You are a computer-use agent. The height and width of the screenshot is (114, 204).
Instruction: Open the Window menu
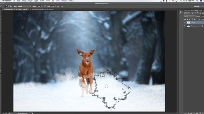64,1
